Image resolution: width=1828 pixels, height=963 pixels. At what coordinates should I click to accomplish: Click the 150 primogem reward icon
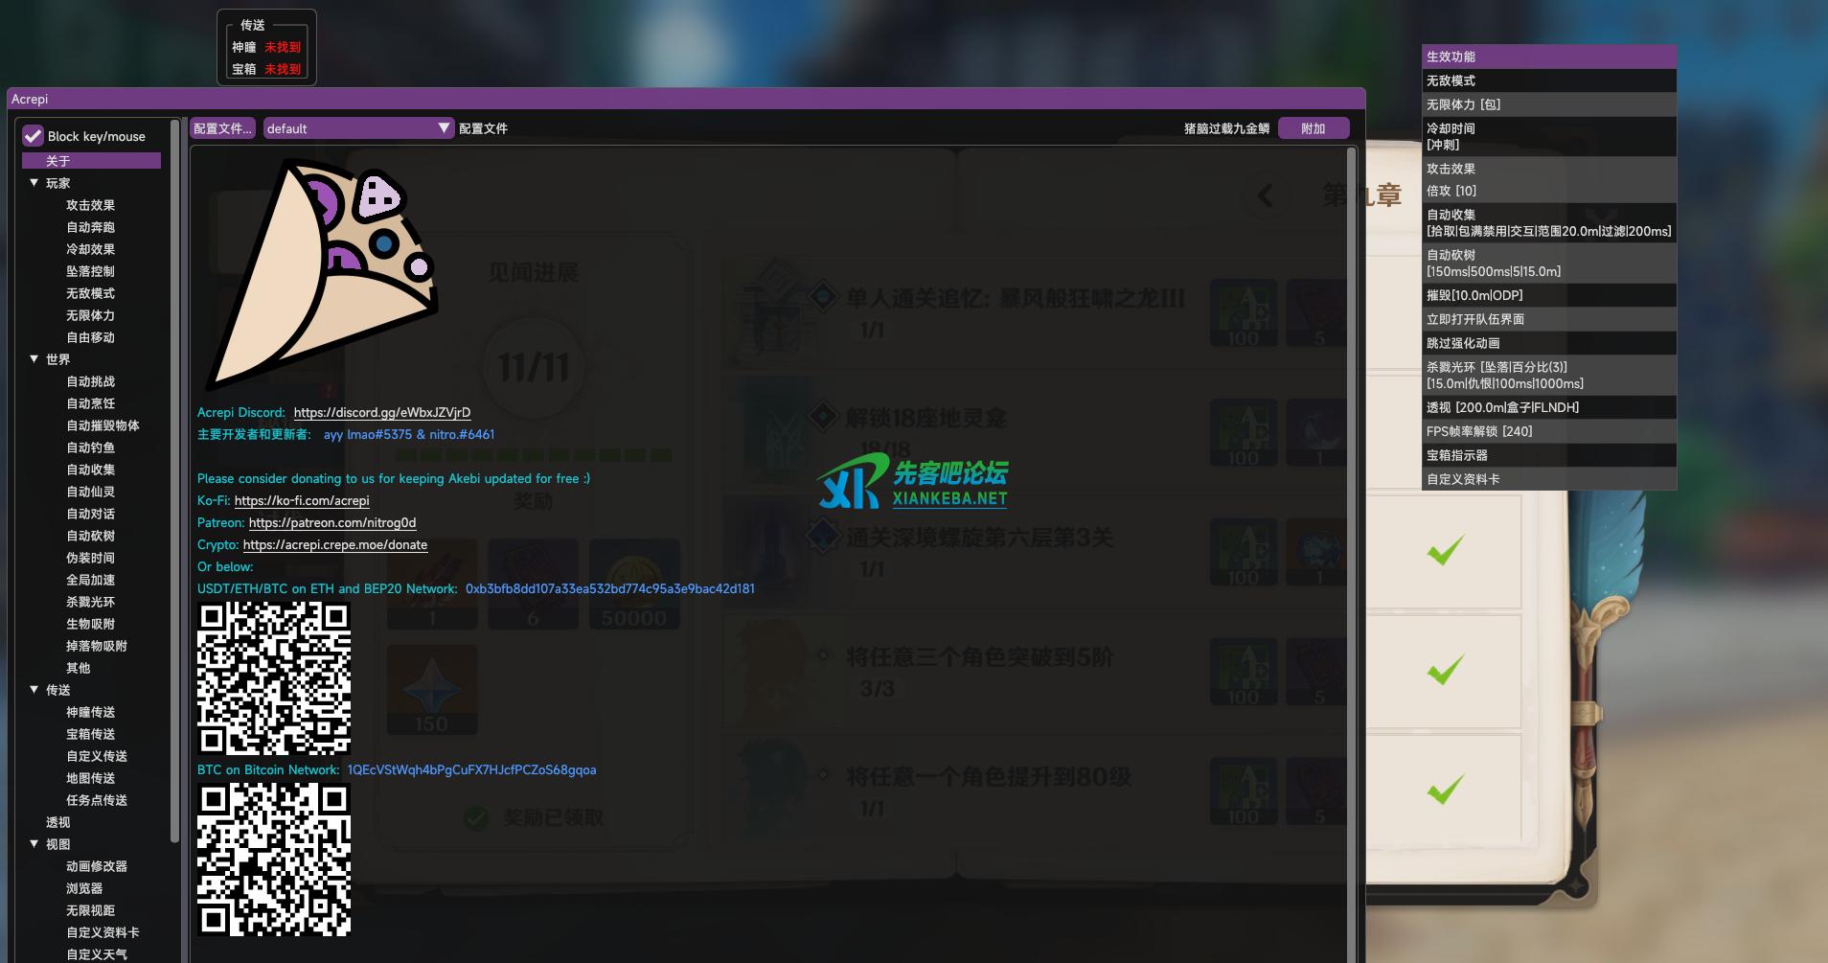tap(432, 690)
